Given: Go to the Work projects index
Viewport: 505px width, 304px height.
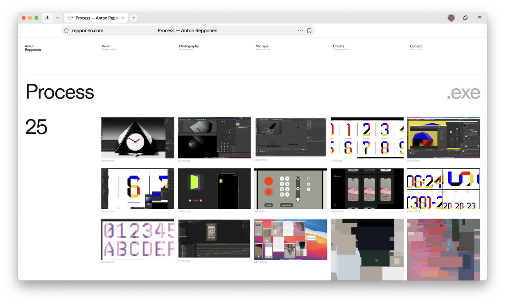Looking at the screenshot, I should (106, 46).
